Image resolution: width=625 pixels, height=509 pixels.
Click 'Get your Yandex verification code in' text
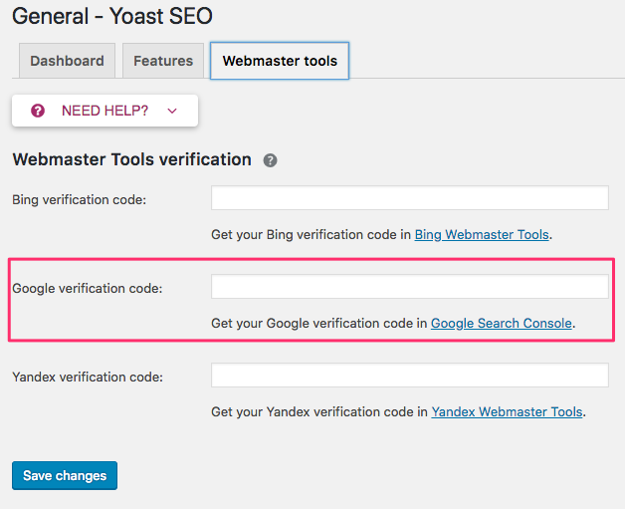click(x=319, y=412)
